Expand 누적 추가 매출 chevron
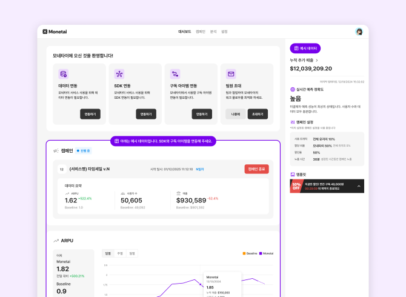 click(x=317, y=61)
